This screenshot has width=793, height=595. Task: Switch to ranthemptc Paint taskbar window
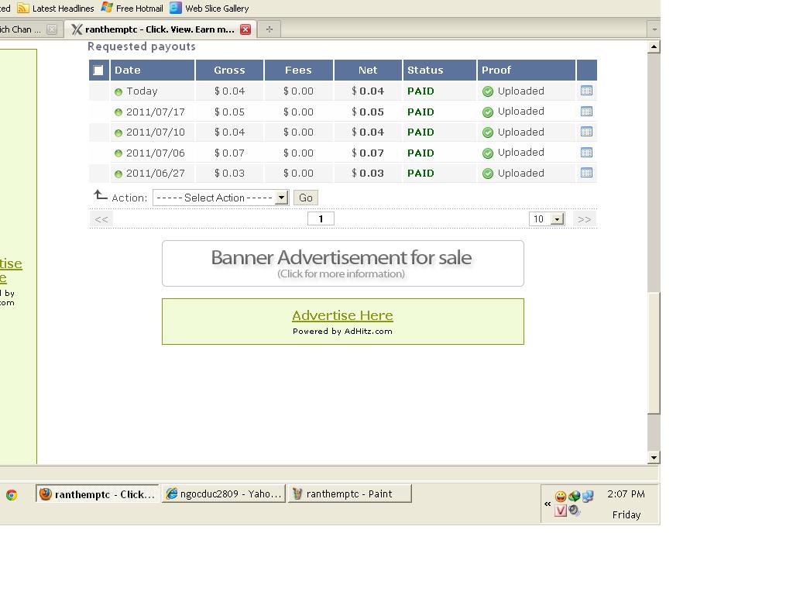click(x=349, y=494)
